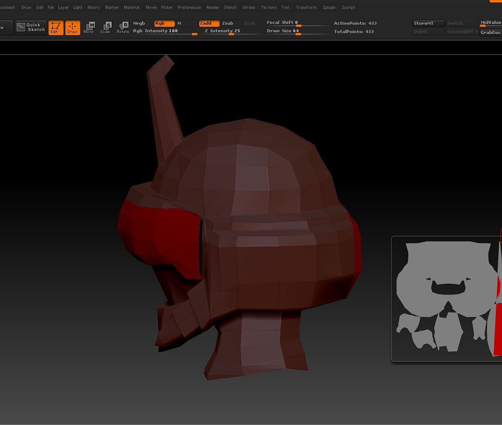The width and height of the screenshot is (502, 425).
Task: Enable Zsub sculpting mode
Action: tap(229, 23)
